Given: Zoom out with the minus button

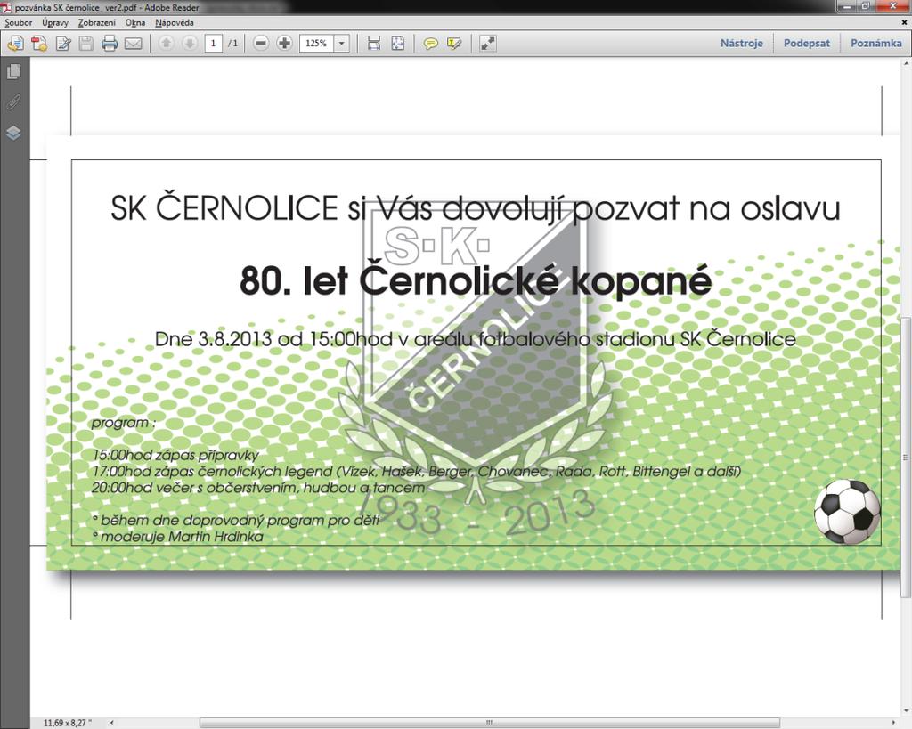Looking at the screenshot, I should click(x=261, y=43).
